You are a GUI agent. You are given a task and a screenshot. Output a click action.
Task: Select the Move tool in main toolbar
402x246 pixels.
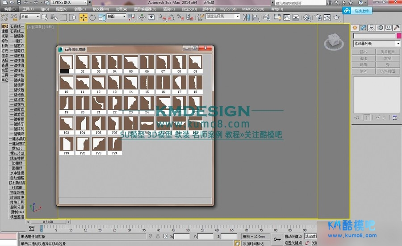click(x=84, y=17)
